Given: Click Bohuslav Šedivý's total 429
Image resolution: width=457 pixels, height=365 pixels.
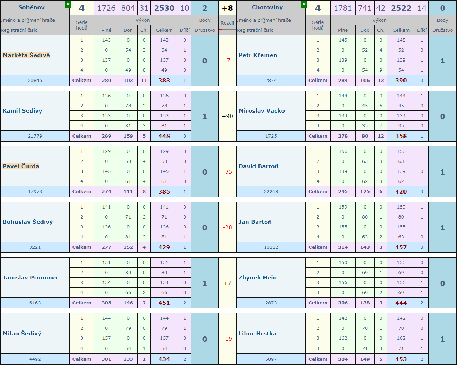Looking at the screenshot, I should pyautogui.click(x=164, y=247).
